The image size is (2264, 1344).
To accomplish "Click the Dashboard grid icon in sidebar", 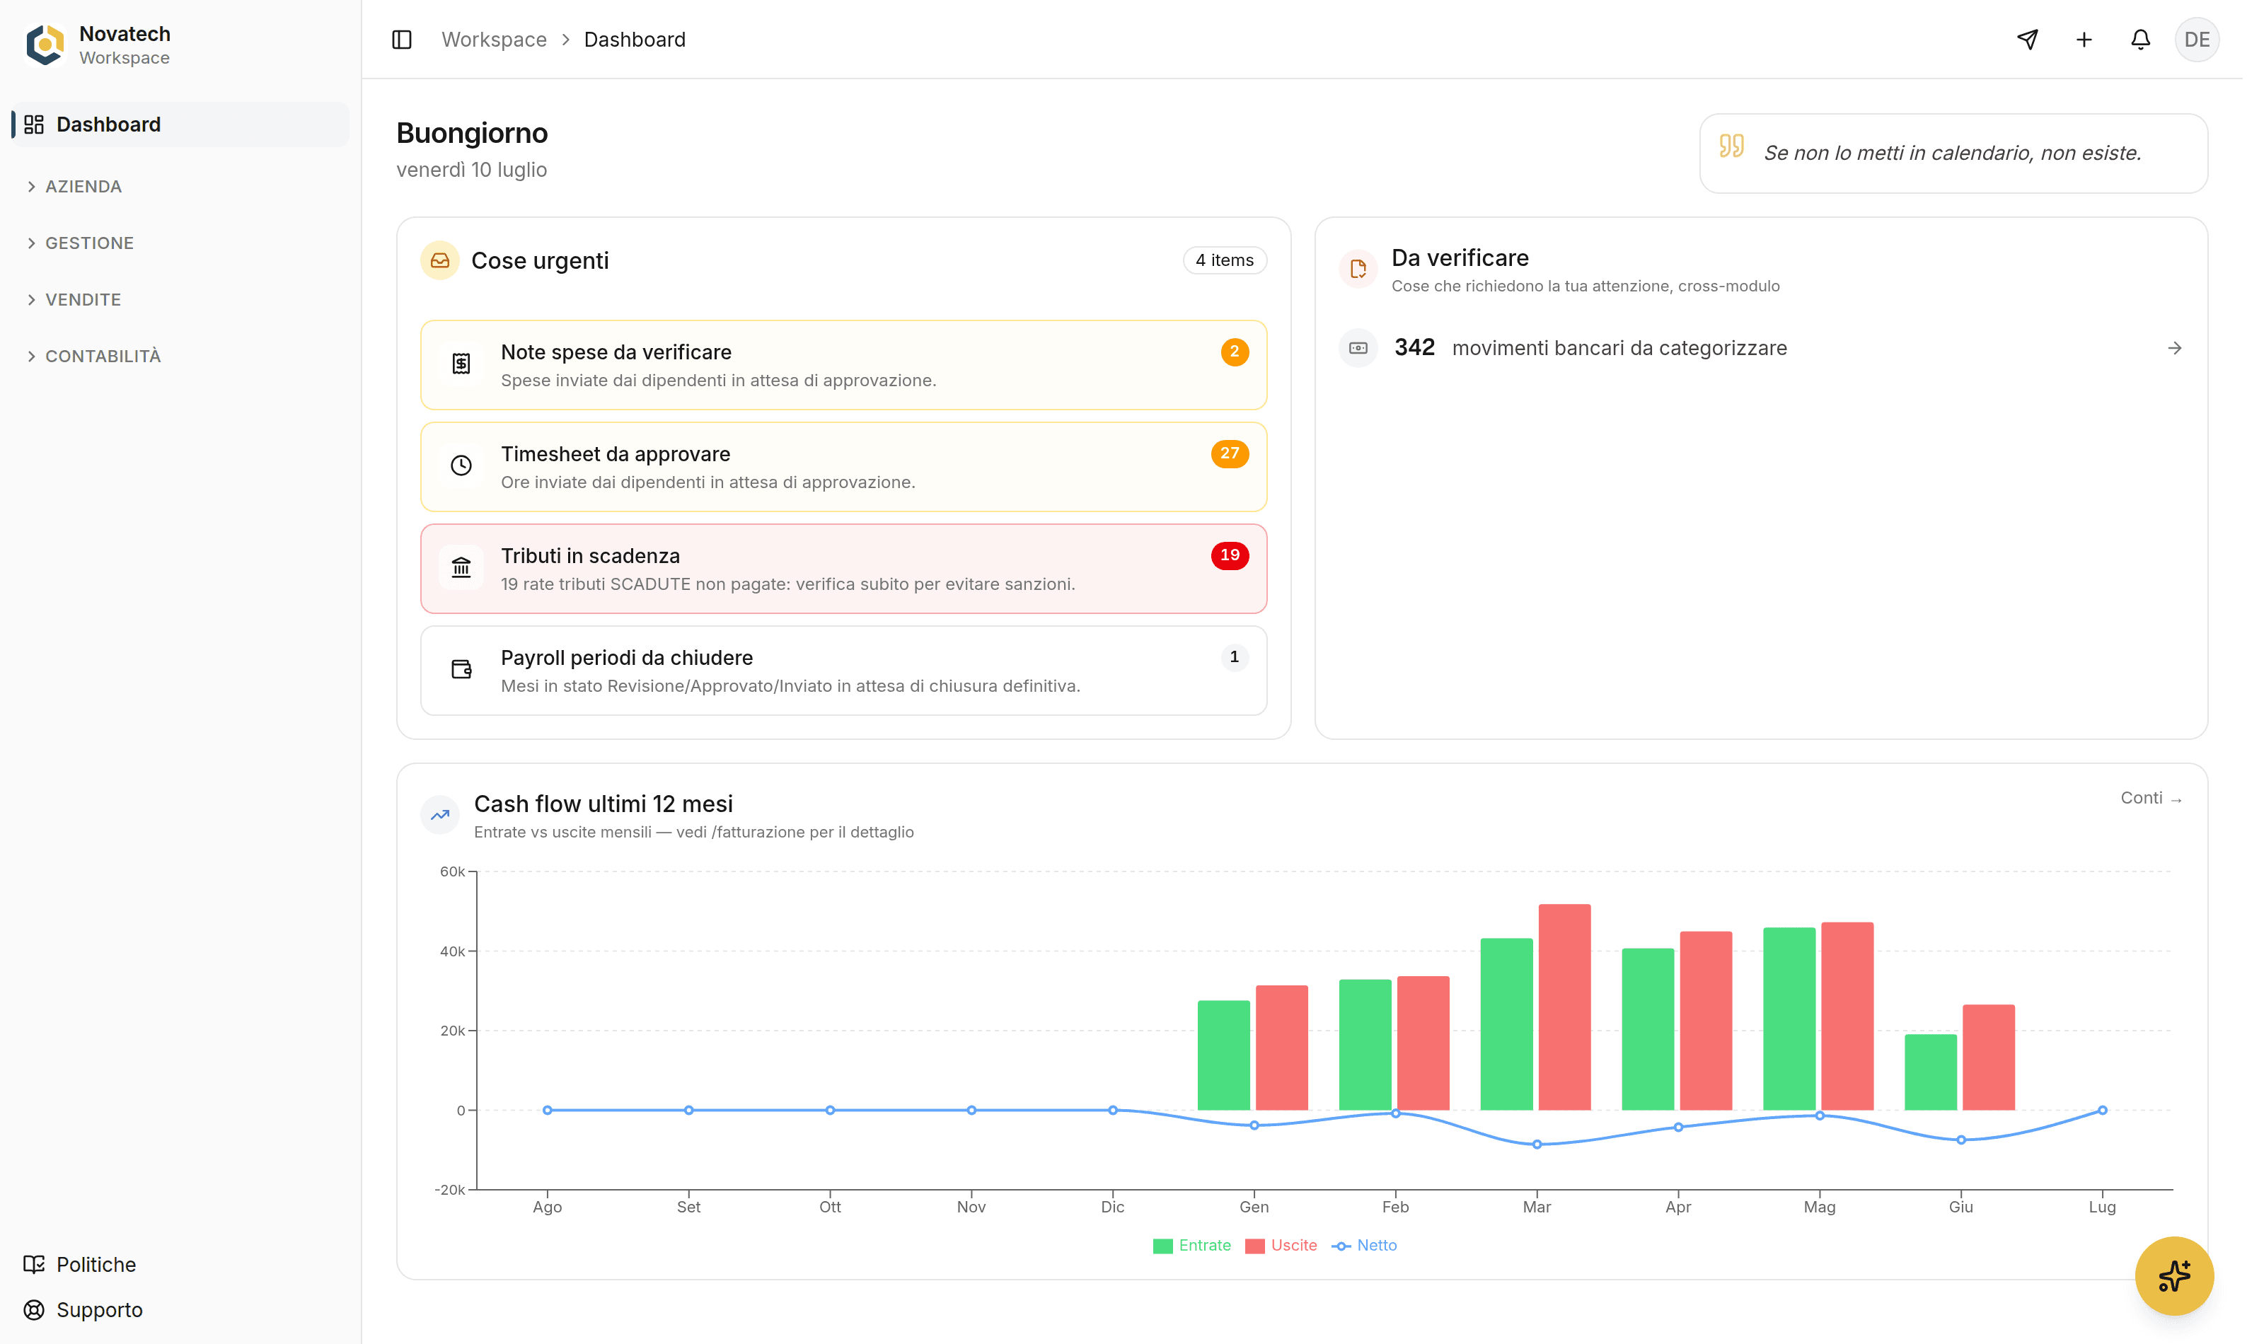I will click(x=35, y=124).
